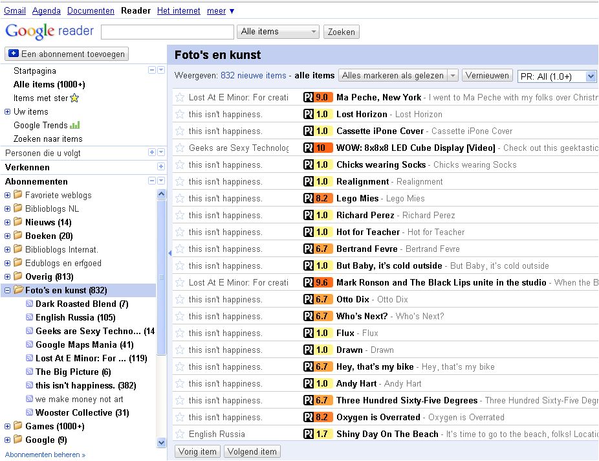Click the minimize icon next to Startpagina

coord(152,70)
